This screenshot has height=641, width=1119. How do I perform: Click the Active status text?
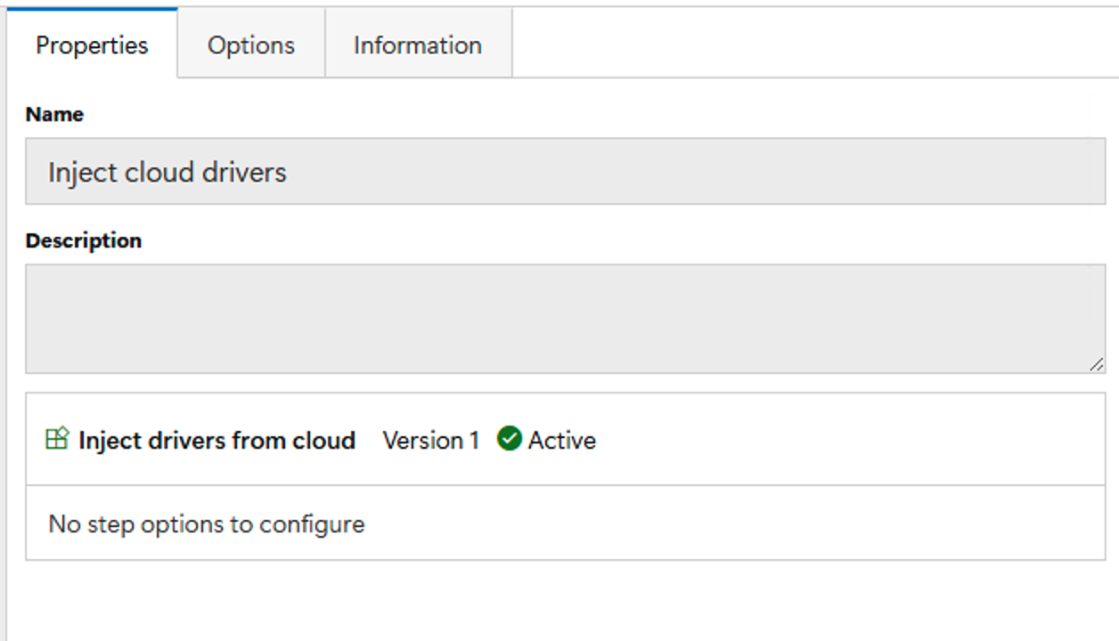click(x=562, y=440)
